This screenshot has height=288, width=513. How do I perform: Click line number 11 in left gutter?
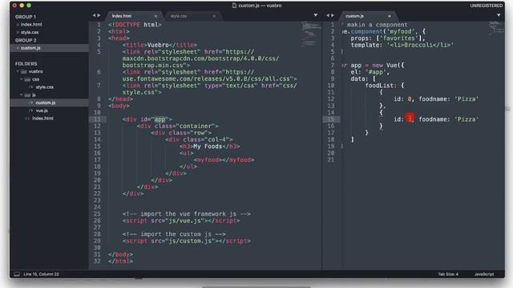coord(97,119)
